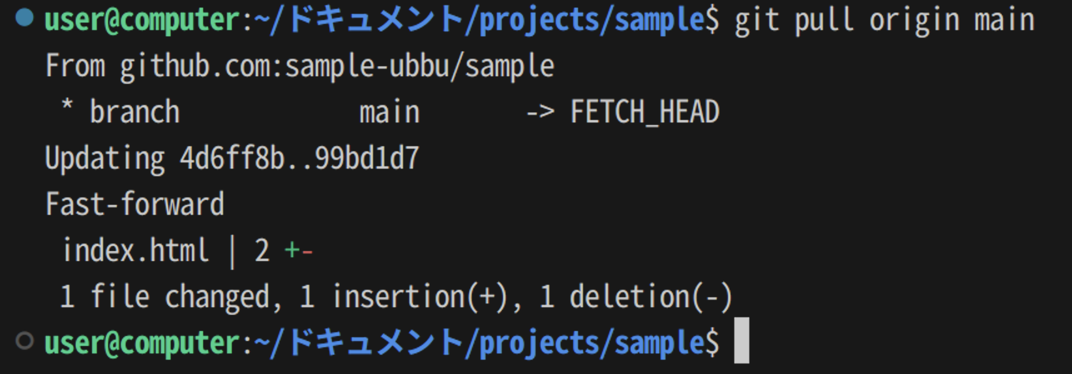Click the path in the first prompt

pos(479,21)
